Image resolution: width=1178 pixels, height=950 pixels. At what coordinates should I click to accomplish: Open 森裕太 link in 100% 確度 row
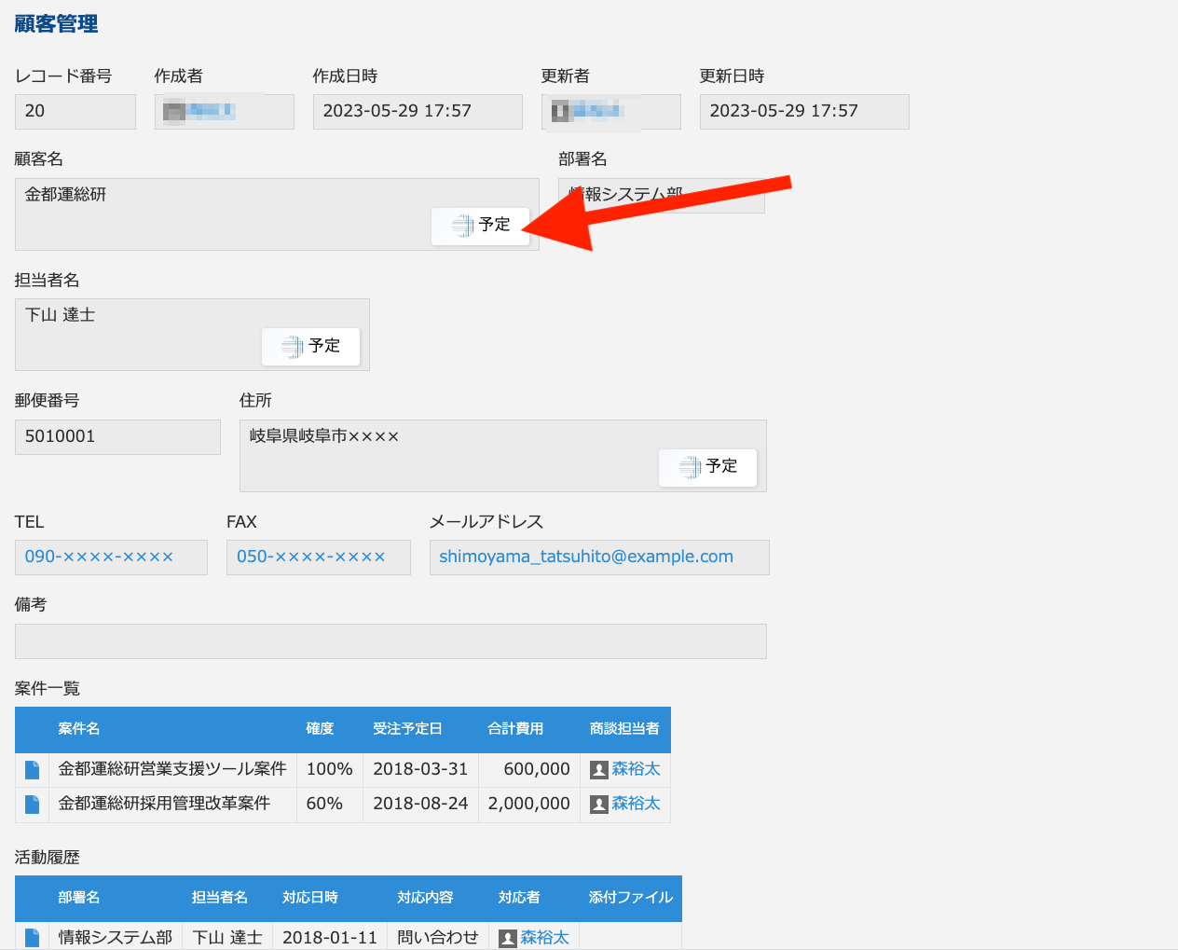(x=636, y=769)
